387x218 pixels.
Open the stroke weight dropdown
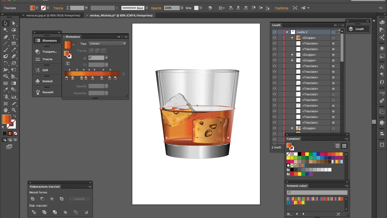click(86, 8)
